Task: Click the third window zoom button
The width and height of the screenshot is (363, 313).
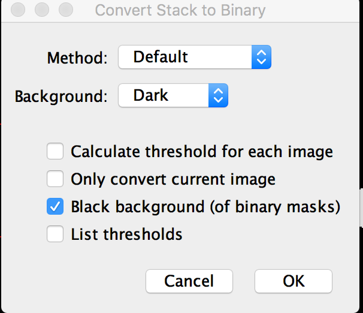Action: pos(65,10)
